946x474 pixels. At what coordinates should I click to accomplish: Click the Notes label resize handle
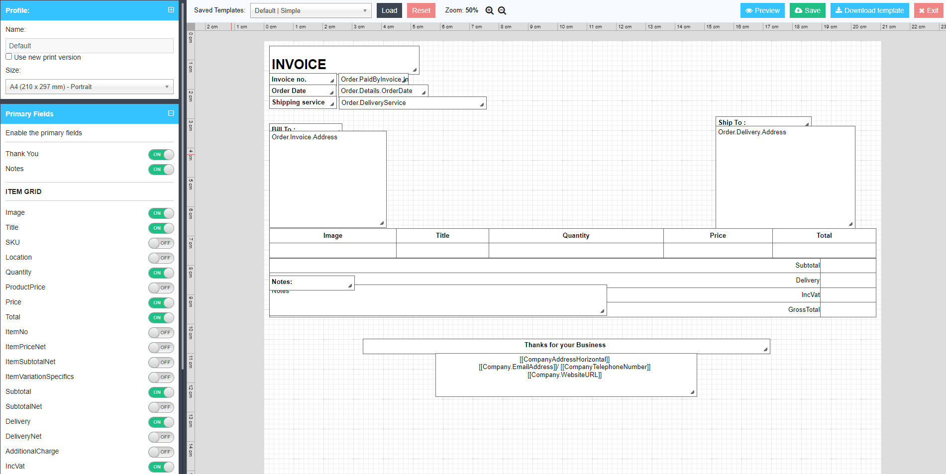(x=350, y=285)
